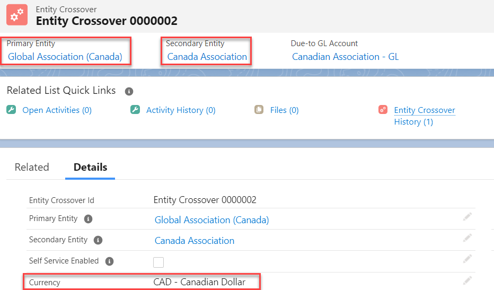Viewport: 494px width, 290px height.
Task: Edit Primary Entity using its pencil icon
Action: point(467,217)
